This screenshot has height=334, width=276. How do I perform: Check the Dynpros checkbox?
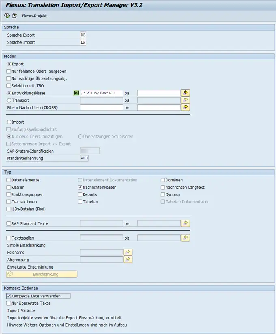pyautogui.click(x=163, y=194)
